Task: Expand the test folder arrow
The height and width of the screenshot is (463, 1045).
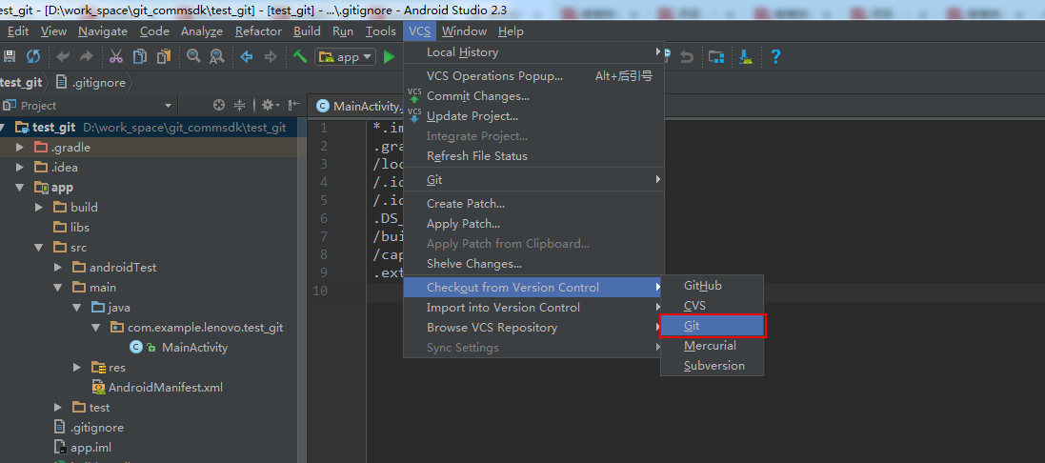Action: tap(59, 407)
